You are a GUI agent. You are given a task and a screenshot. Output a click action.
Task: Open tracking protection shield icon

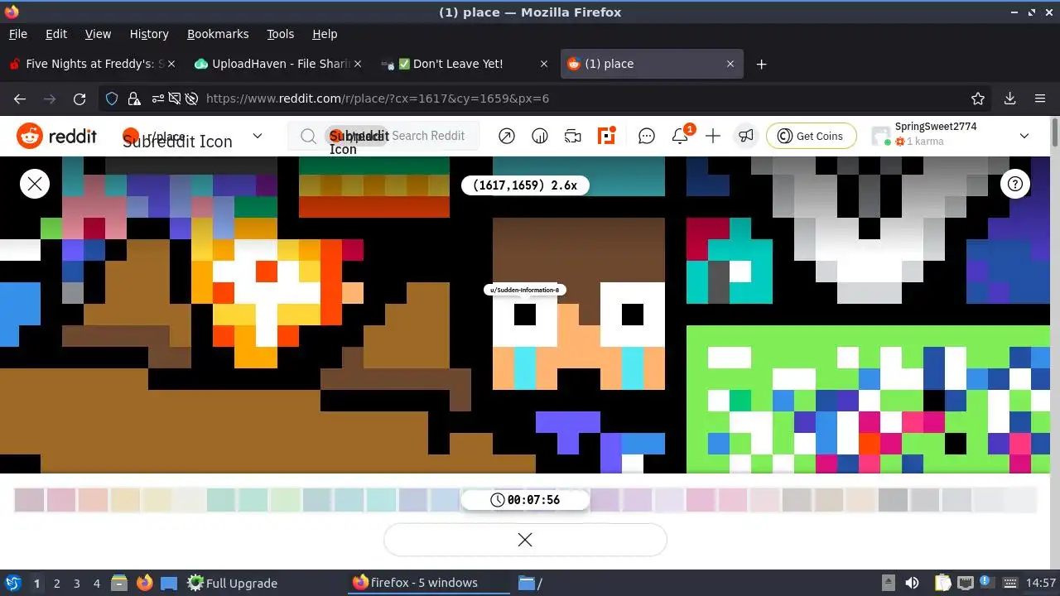click(112, 99)
